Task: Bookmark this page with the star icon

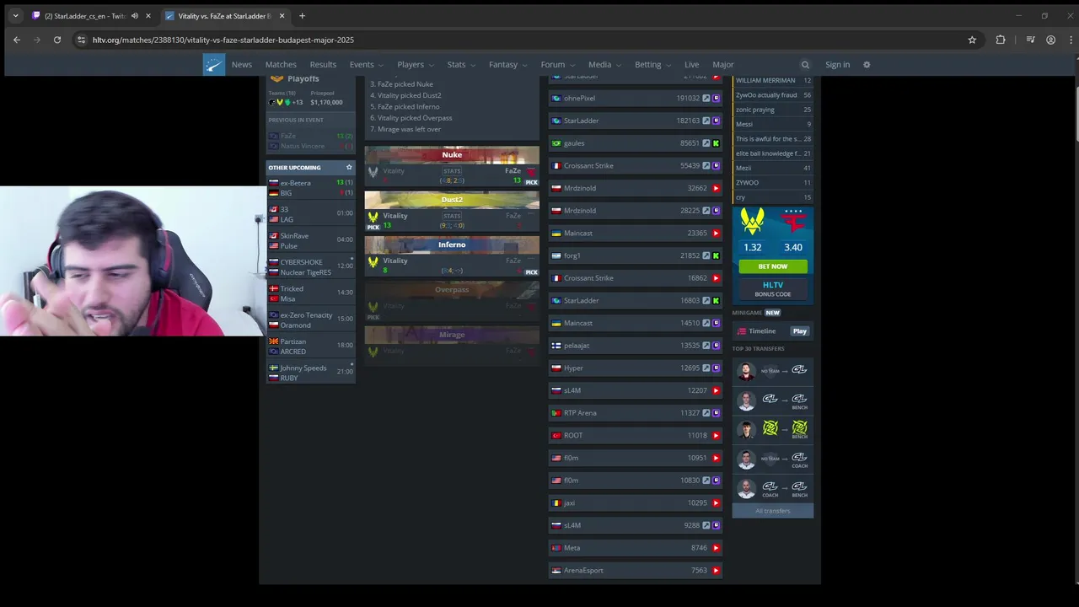Action: point(972,40)
